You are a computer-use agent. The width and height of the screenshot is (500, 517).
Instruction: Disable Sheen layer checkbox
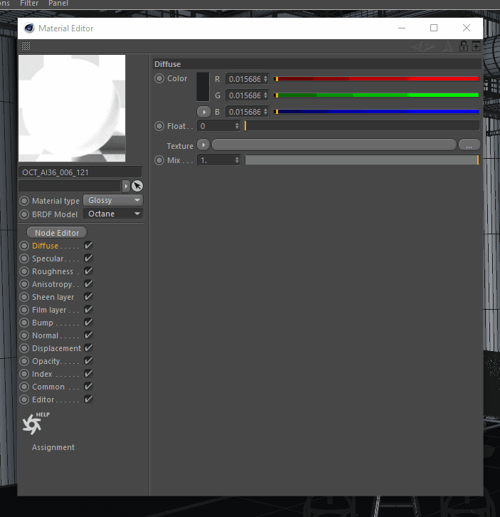[88, 297]
